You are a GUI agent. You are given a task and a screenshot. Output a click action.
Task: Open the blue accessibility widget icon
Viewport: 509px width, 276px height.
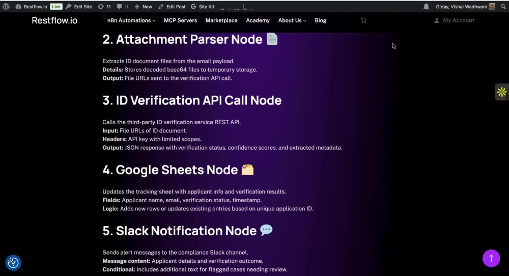click(13, 262)
